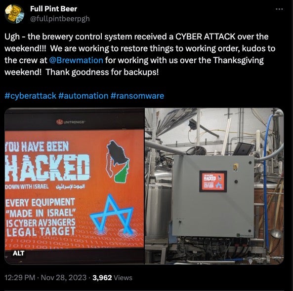The image size is (293, 291).
Task: Click the Full Pint Beer display name
Action: click(x=53, y=9)
